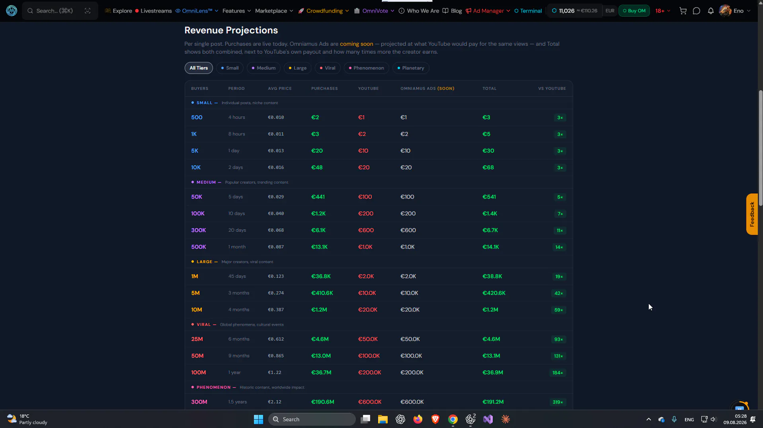763x428 pixels.
Task: Expand the Features menu
Action: pos(237,11)
